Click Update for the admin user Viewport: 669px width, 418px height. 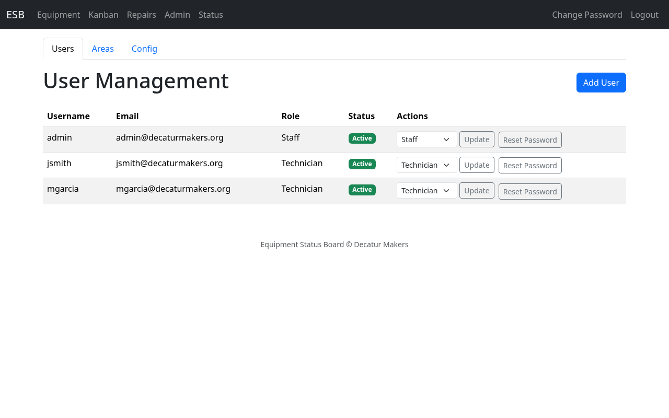coord(476,139)
